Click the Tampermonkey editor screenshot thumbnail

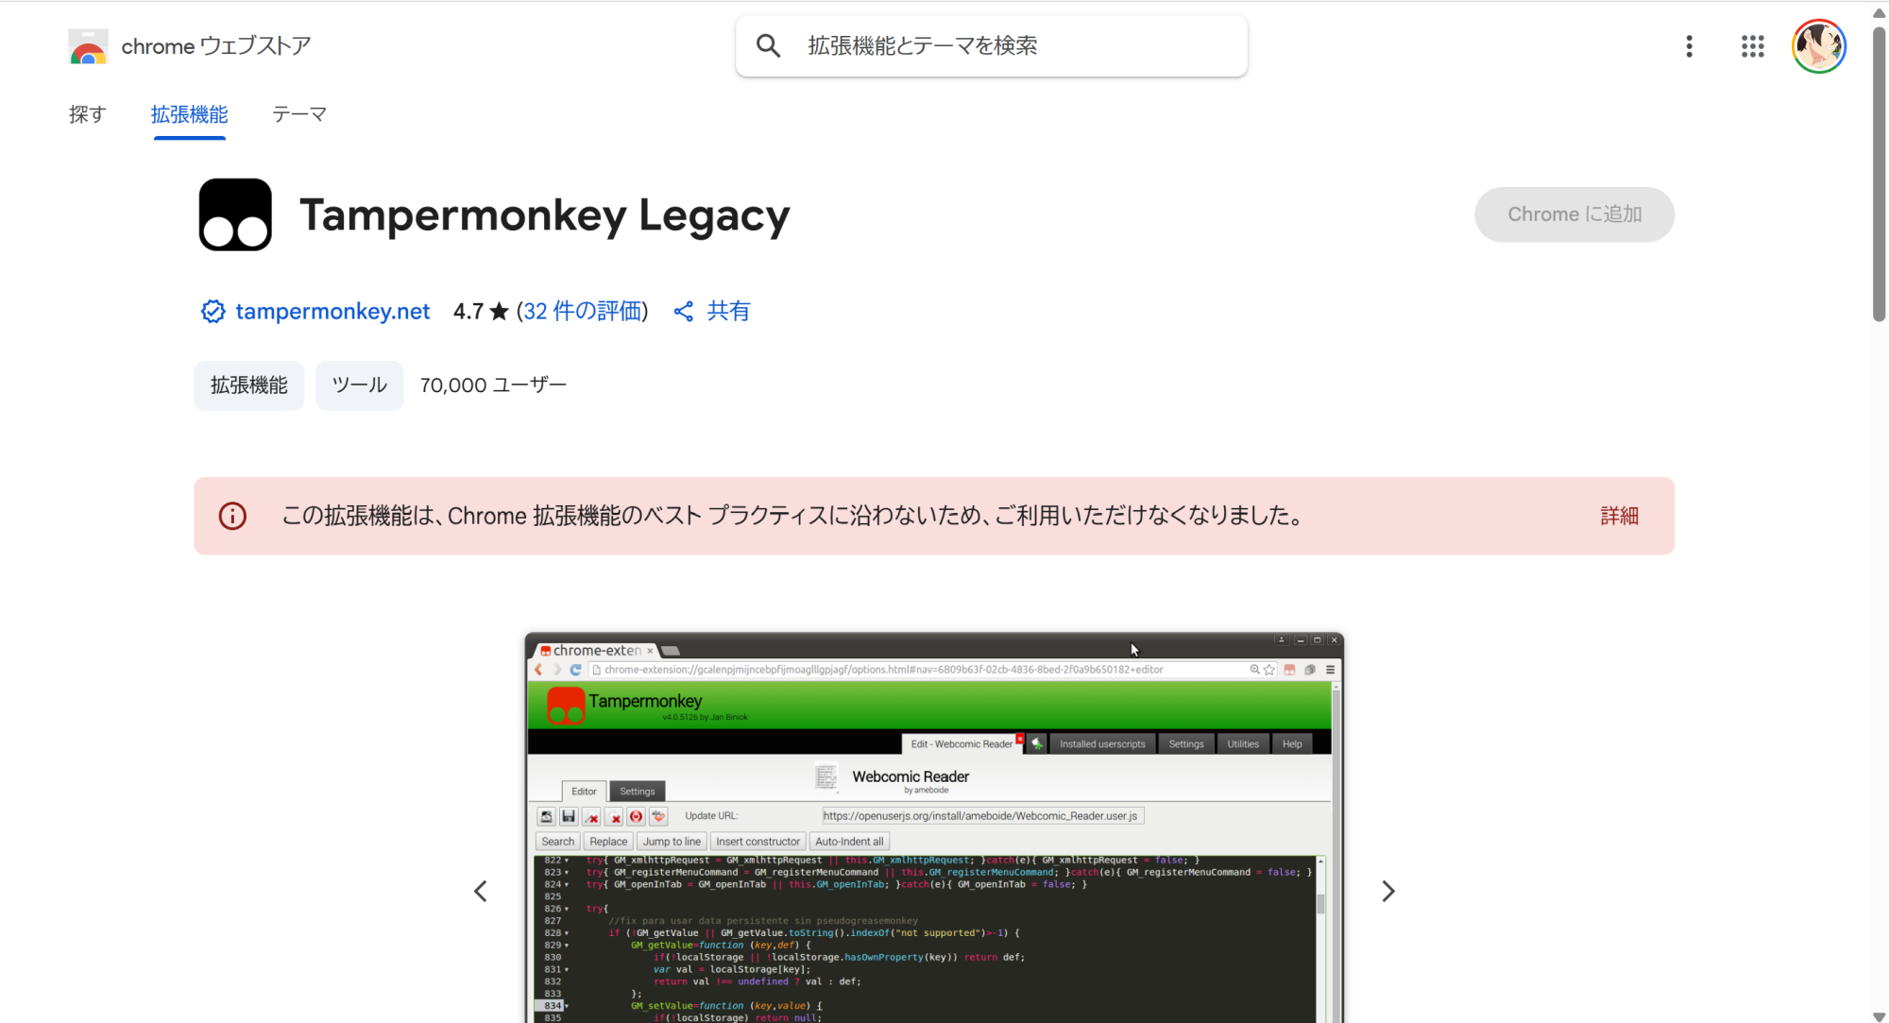pos(934,827)
